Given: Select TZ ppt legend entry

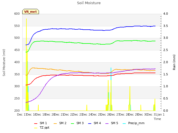Looking at the screenshot, I should pyautogui.click(x=42, y=127).
